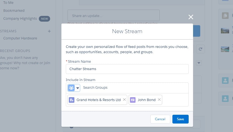Screen dimensions: 233x132
Task: Click the Grand Hotels & Resorts Ltd account icon
Action: tap(72, 100)
